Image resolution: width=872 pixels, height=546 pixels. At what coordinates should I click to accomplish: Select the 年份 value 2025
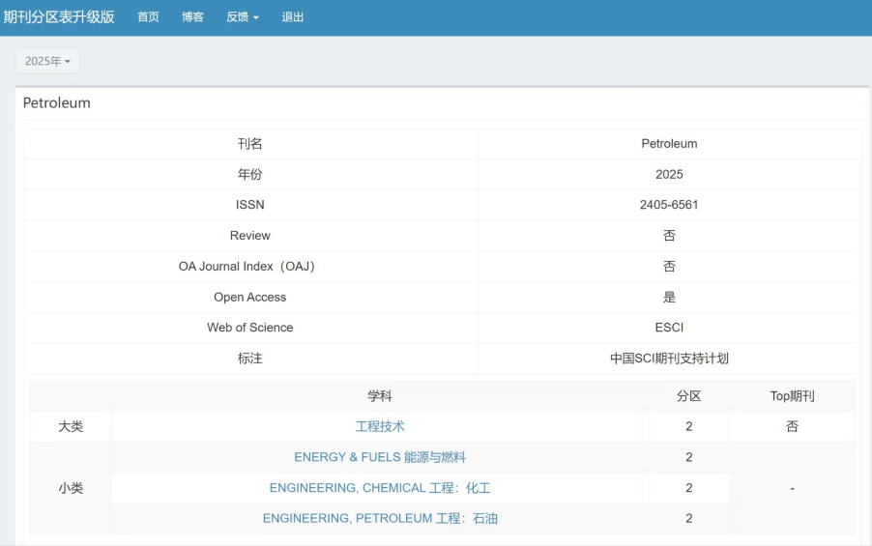click(x=669, y=174)
